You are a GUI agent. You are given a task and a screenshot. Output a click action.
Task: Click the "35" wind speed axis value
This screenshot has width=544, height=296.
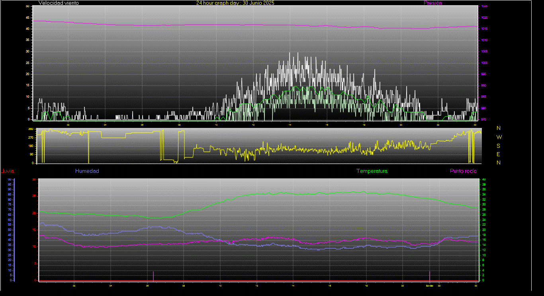(27, 41)
